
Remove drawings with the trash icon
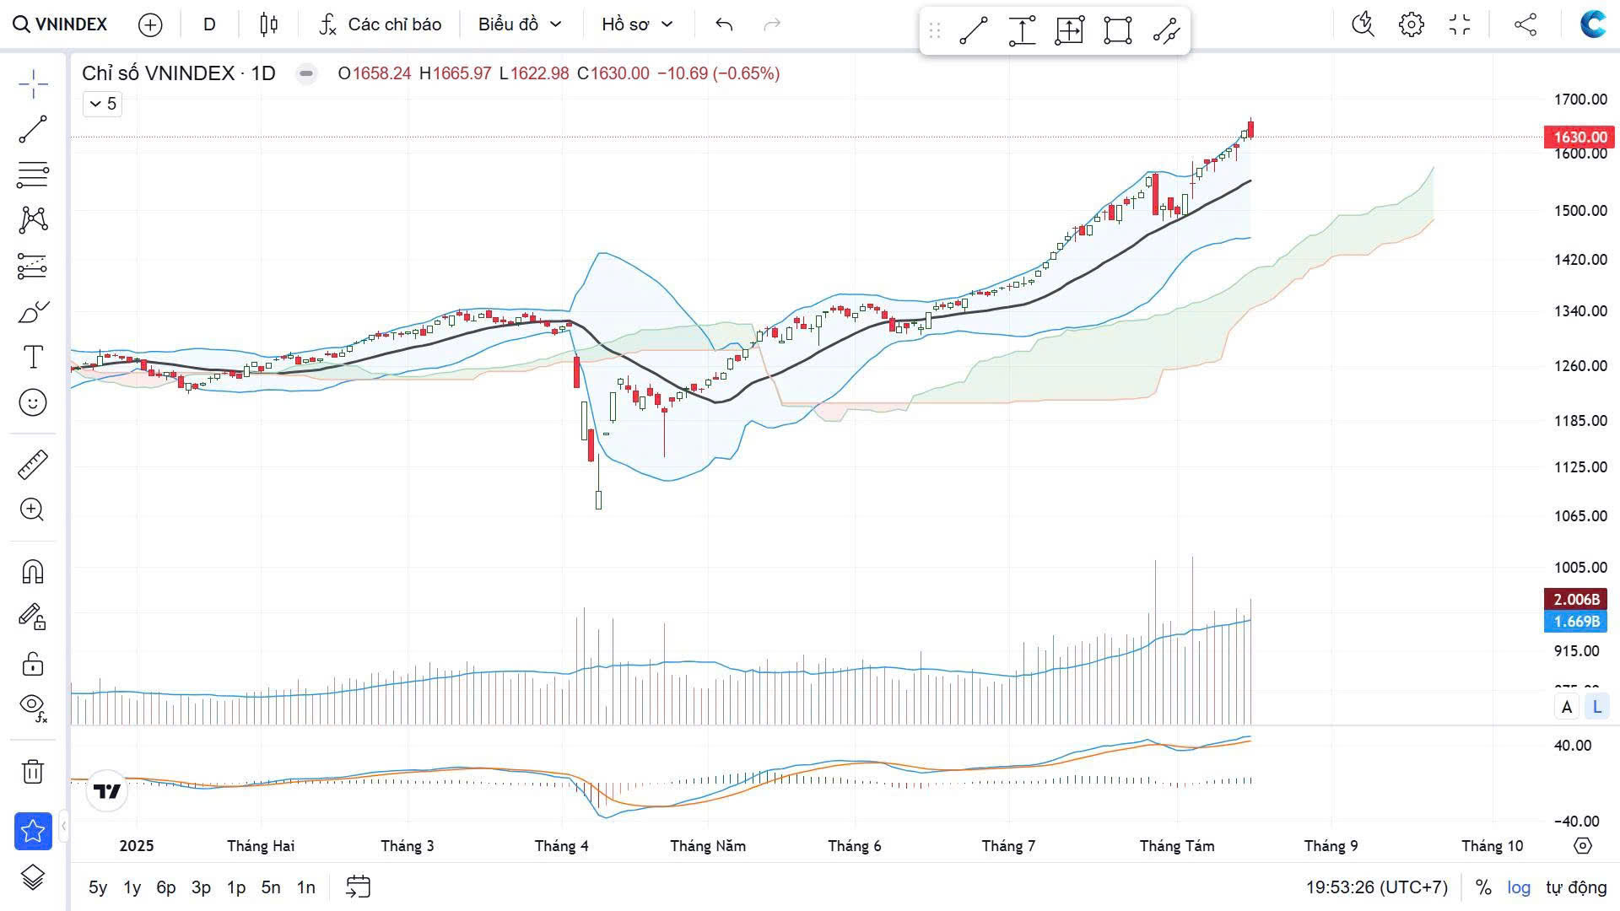[33, 771]
